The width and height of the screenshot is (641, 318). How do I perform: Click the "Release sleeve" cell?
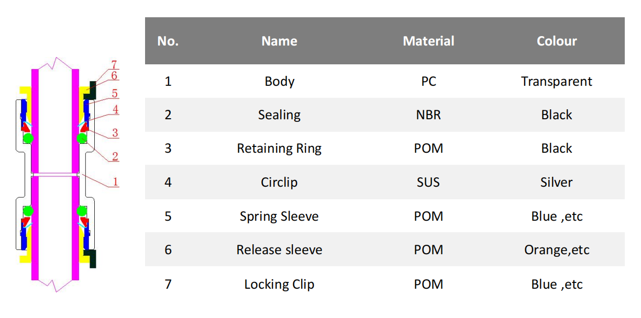click(279, 250)
